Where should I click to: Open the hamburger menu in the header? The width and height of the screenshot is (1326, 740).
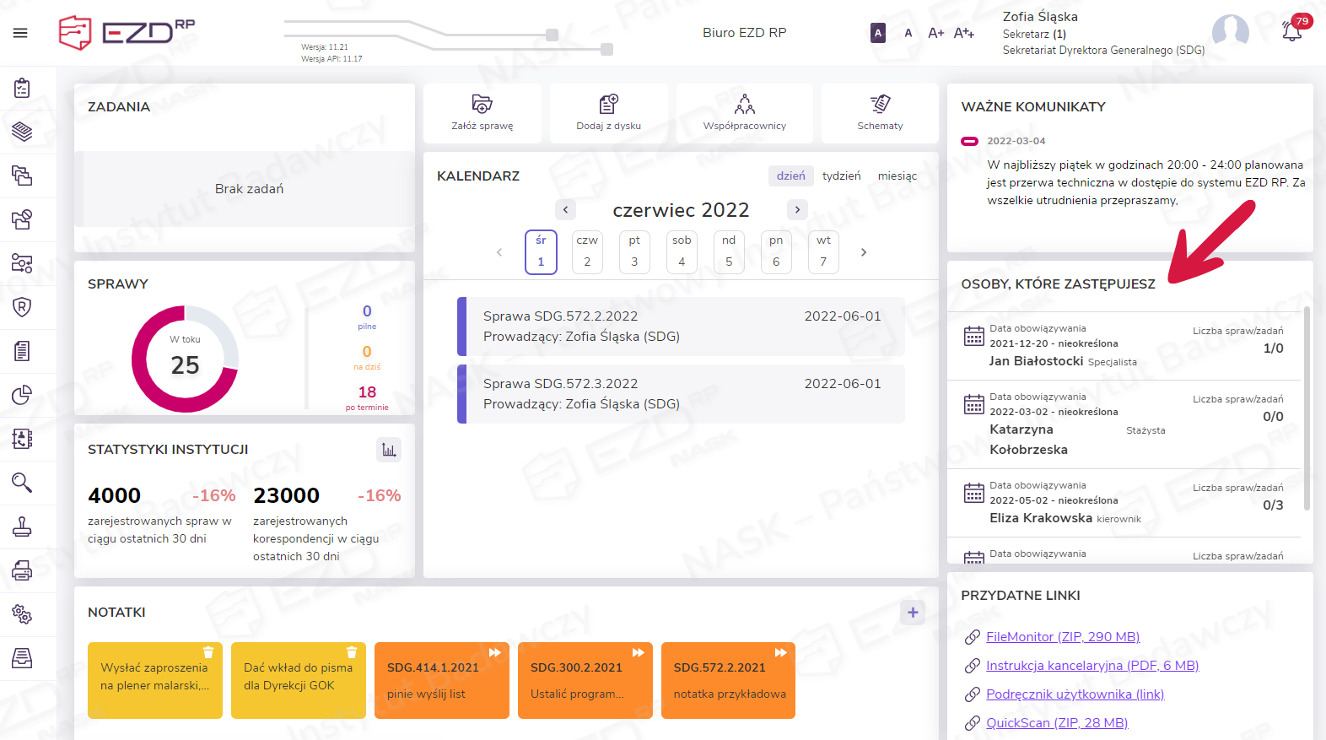pos(20,33)
